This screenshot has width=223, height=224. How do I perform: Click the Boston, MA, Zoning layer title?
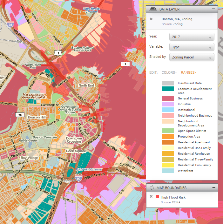click(x=177, y=19)
